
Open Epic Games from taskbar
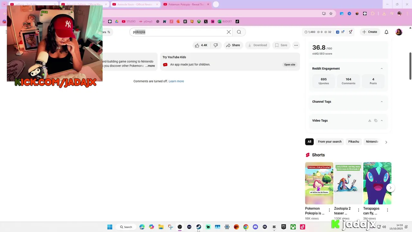(x=284, y=227)
